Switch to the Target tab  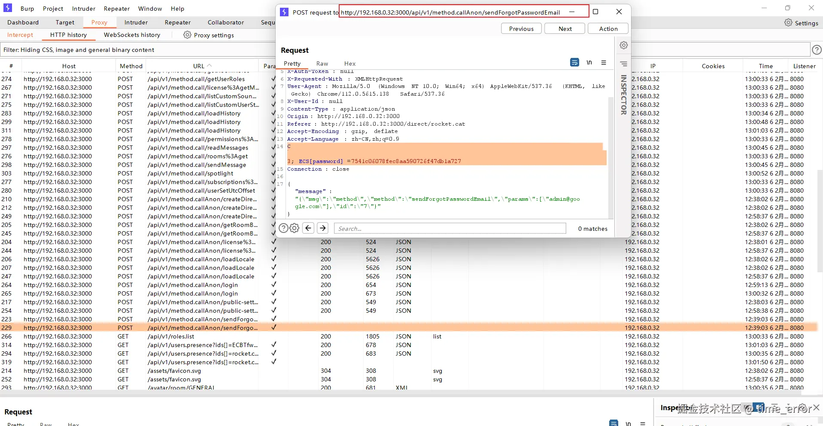point(65,22)
